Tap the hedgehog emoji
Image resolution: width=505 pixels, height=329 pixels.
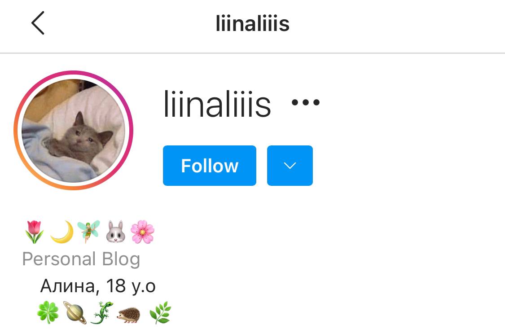coord(128,314)
